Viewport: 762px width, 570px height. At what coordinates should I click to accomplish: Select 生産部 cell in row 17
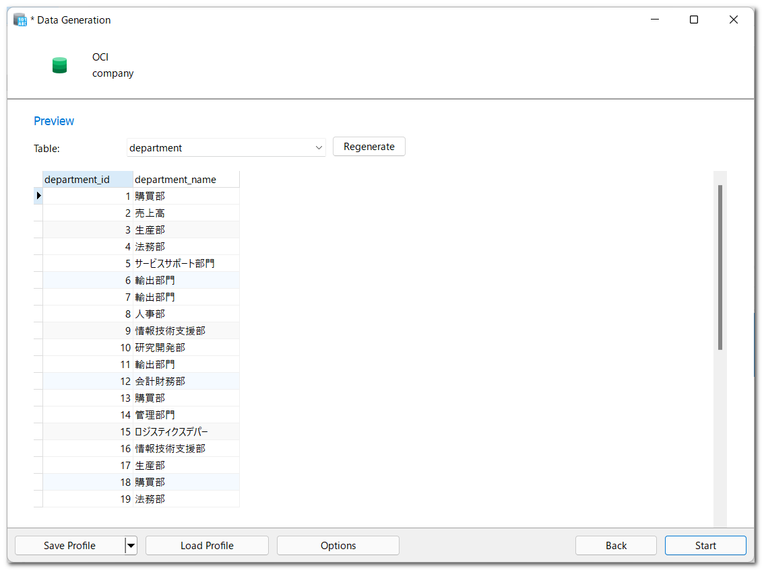186,466
